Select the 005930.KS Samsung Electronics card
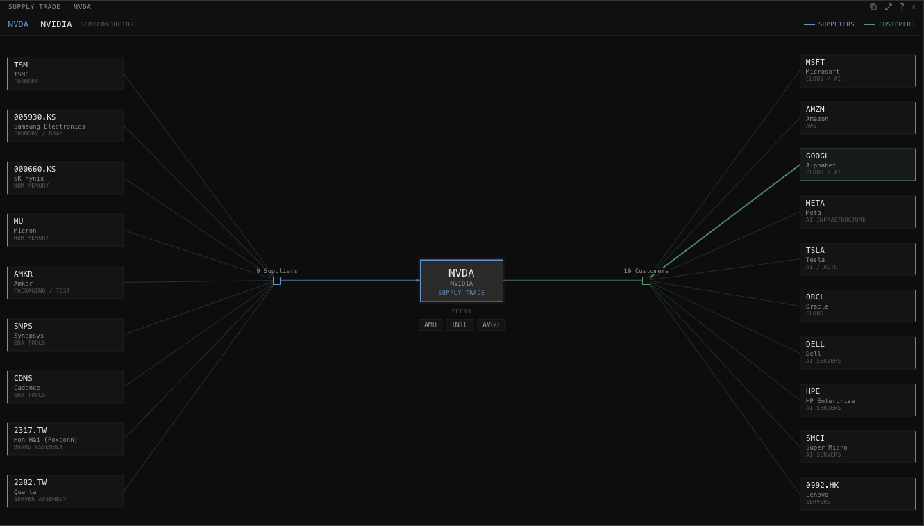Image resolution: width=924 pixels, height=526 pixels. 65,126
